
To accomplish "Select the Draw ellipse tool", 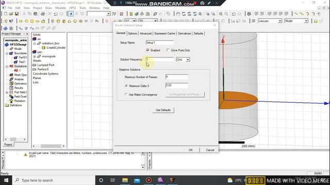I will [38, 21].
